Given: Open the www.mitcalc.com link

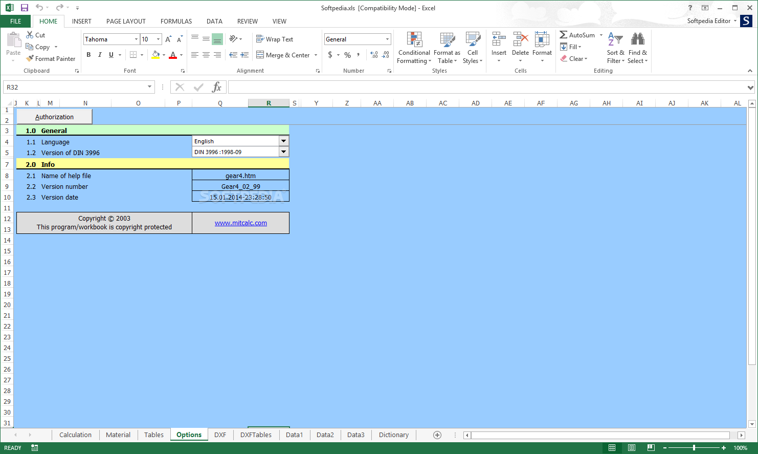Looking at the screenshot, I should (241, 223).
